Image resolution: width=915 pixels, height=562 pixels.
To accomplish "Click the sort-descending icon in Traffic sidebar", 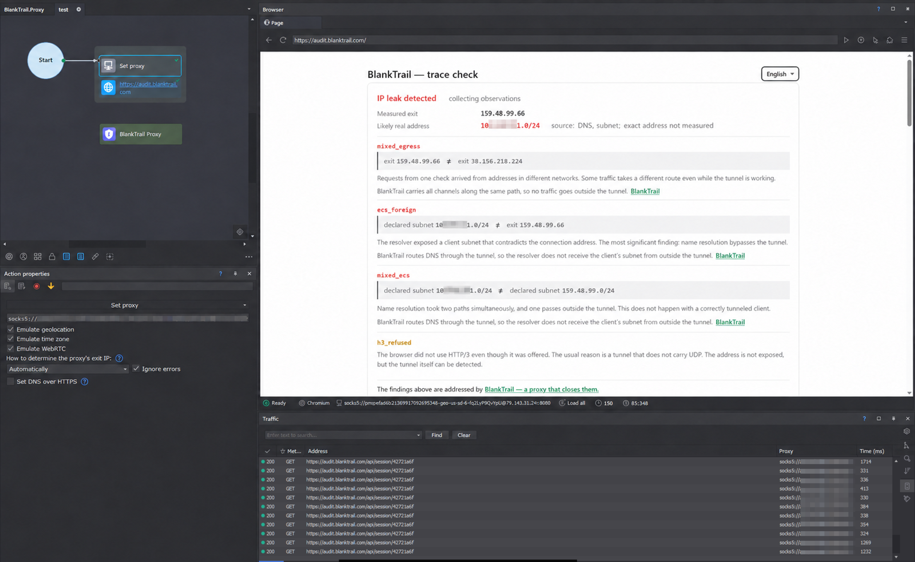I will (x=907, y=471).
